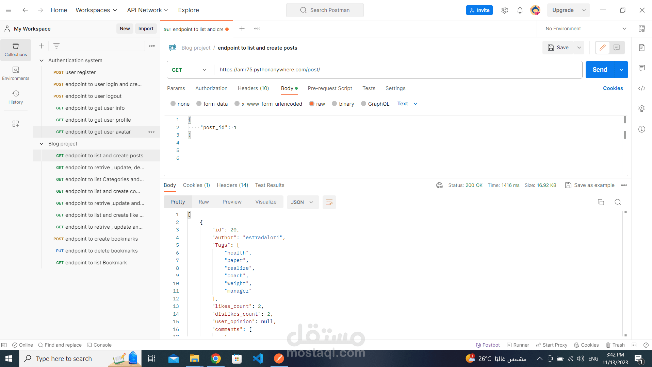The height and width of the screenshot is (367, 652).
Task: Focus the Search Postman box
Action: pos(325,10)
